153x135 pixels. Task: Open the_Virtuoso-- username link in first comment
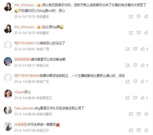pos(25,5)
